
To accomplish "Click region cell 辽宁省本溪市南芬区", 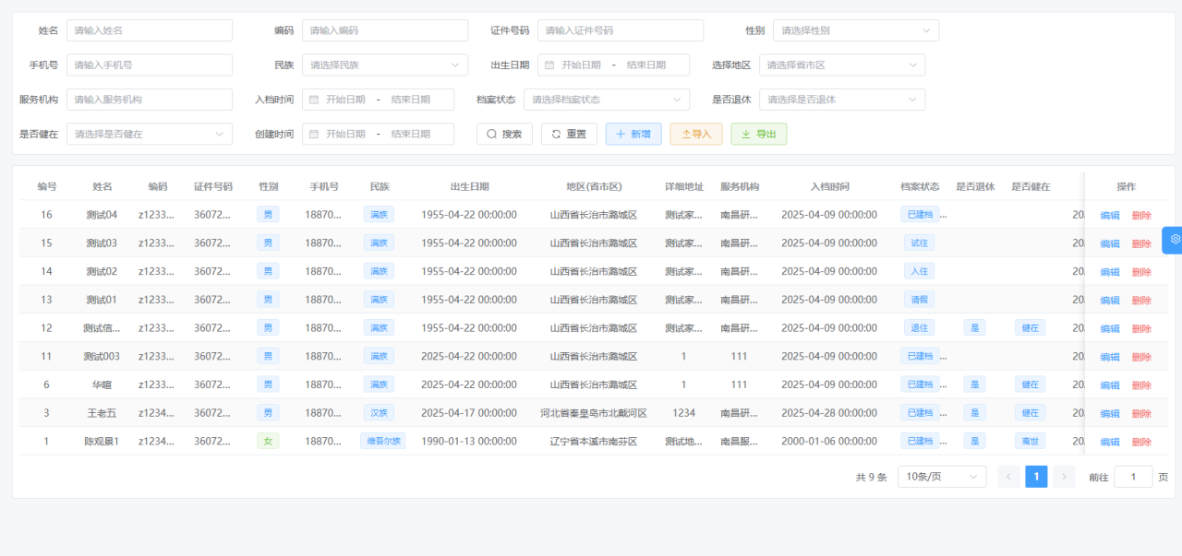I will [x=594, y=442].
